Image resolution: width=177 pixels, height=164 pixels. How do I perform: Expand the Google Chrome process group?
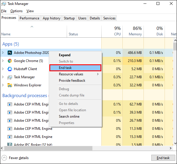[x=3, y=61]
